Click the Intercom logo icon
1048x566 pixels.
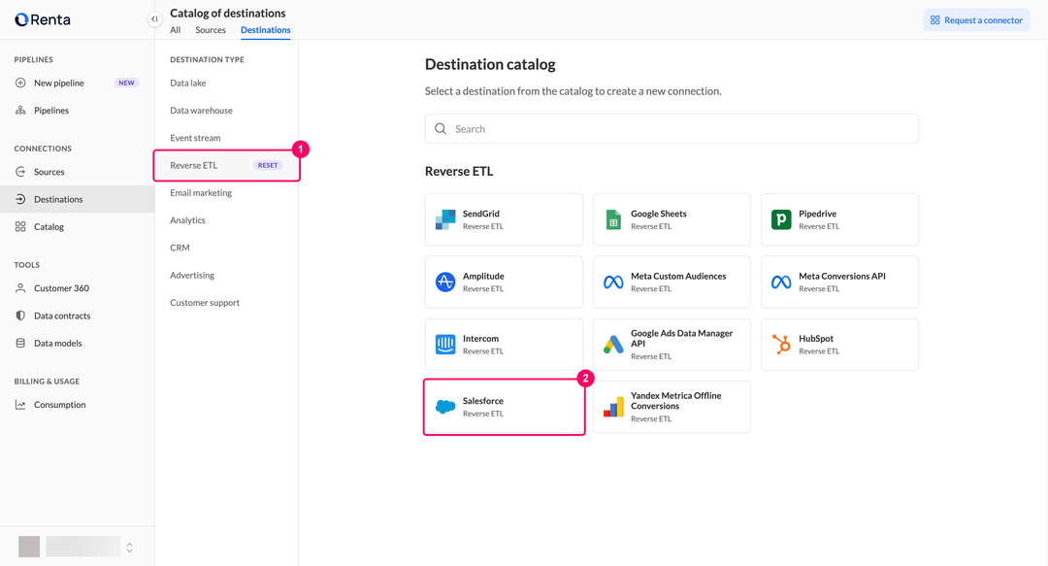[x=445, y=344]
